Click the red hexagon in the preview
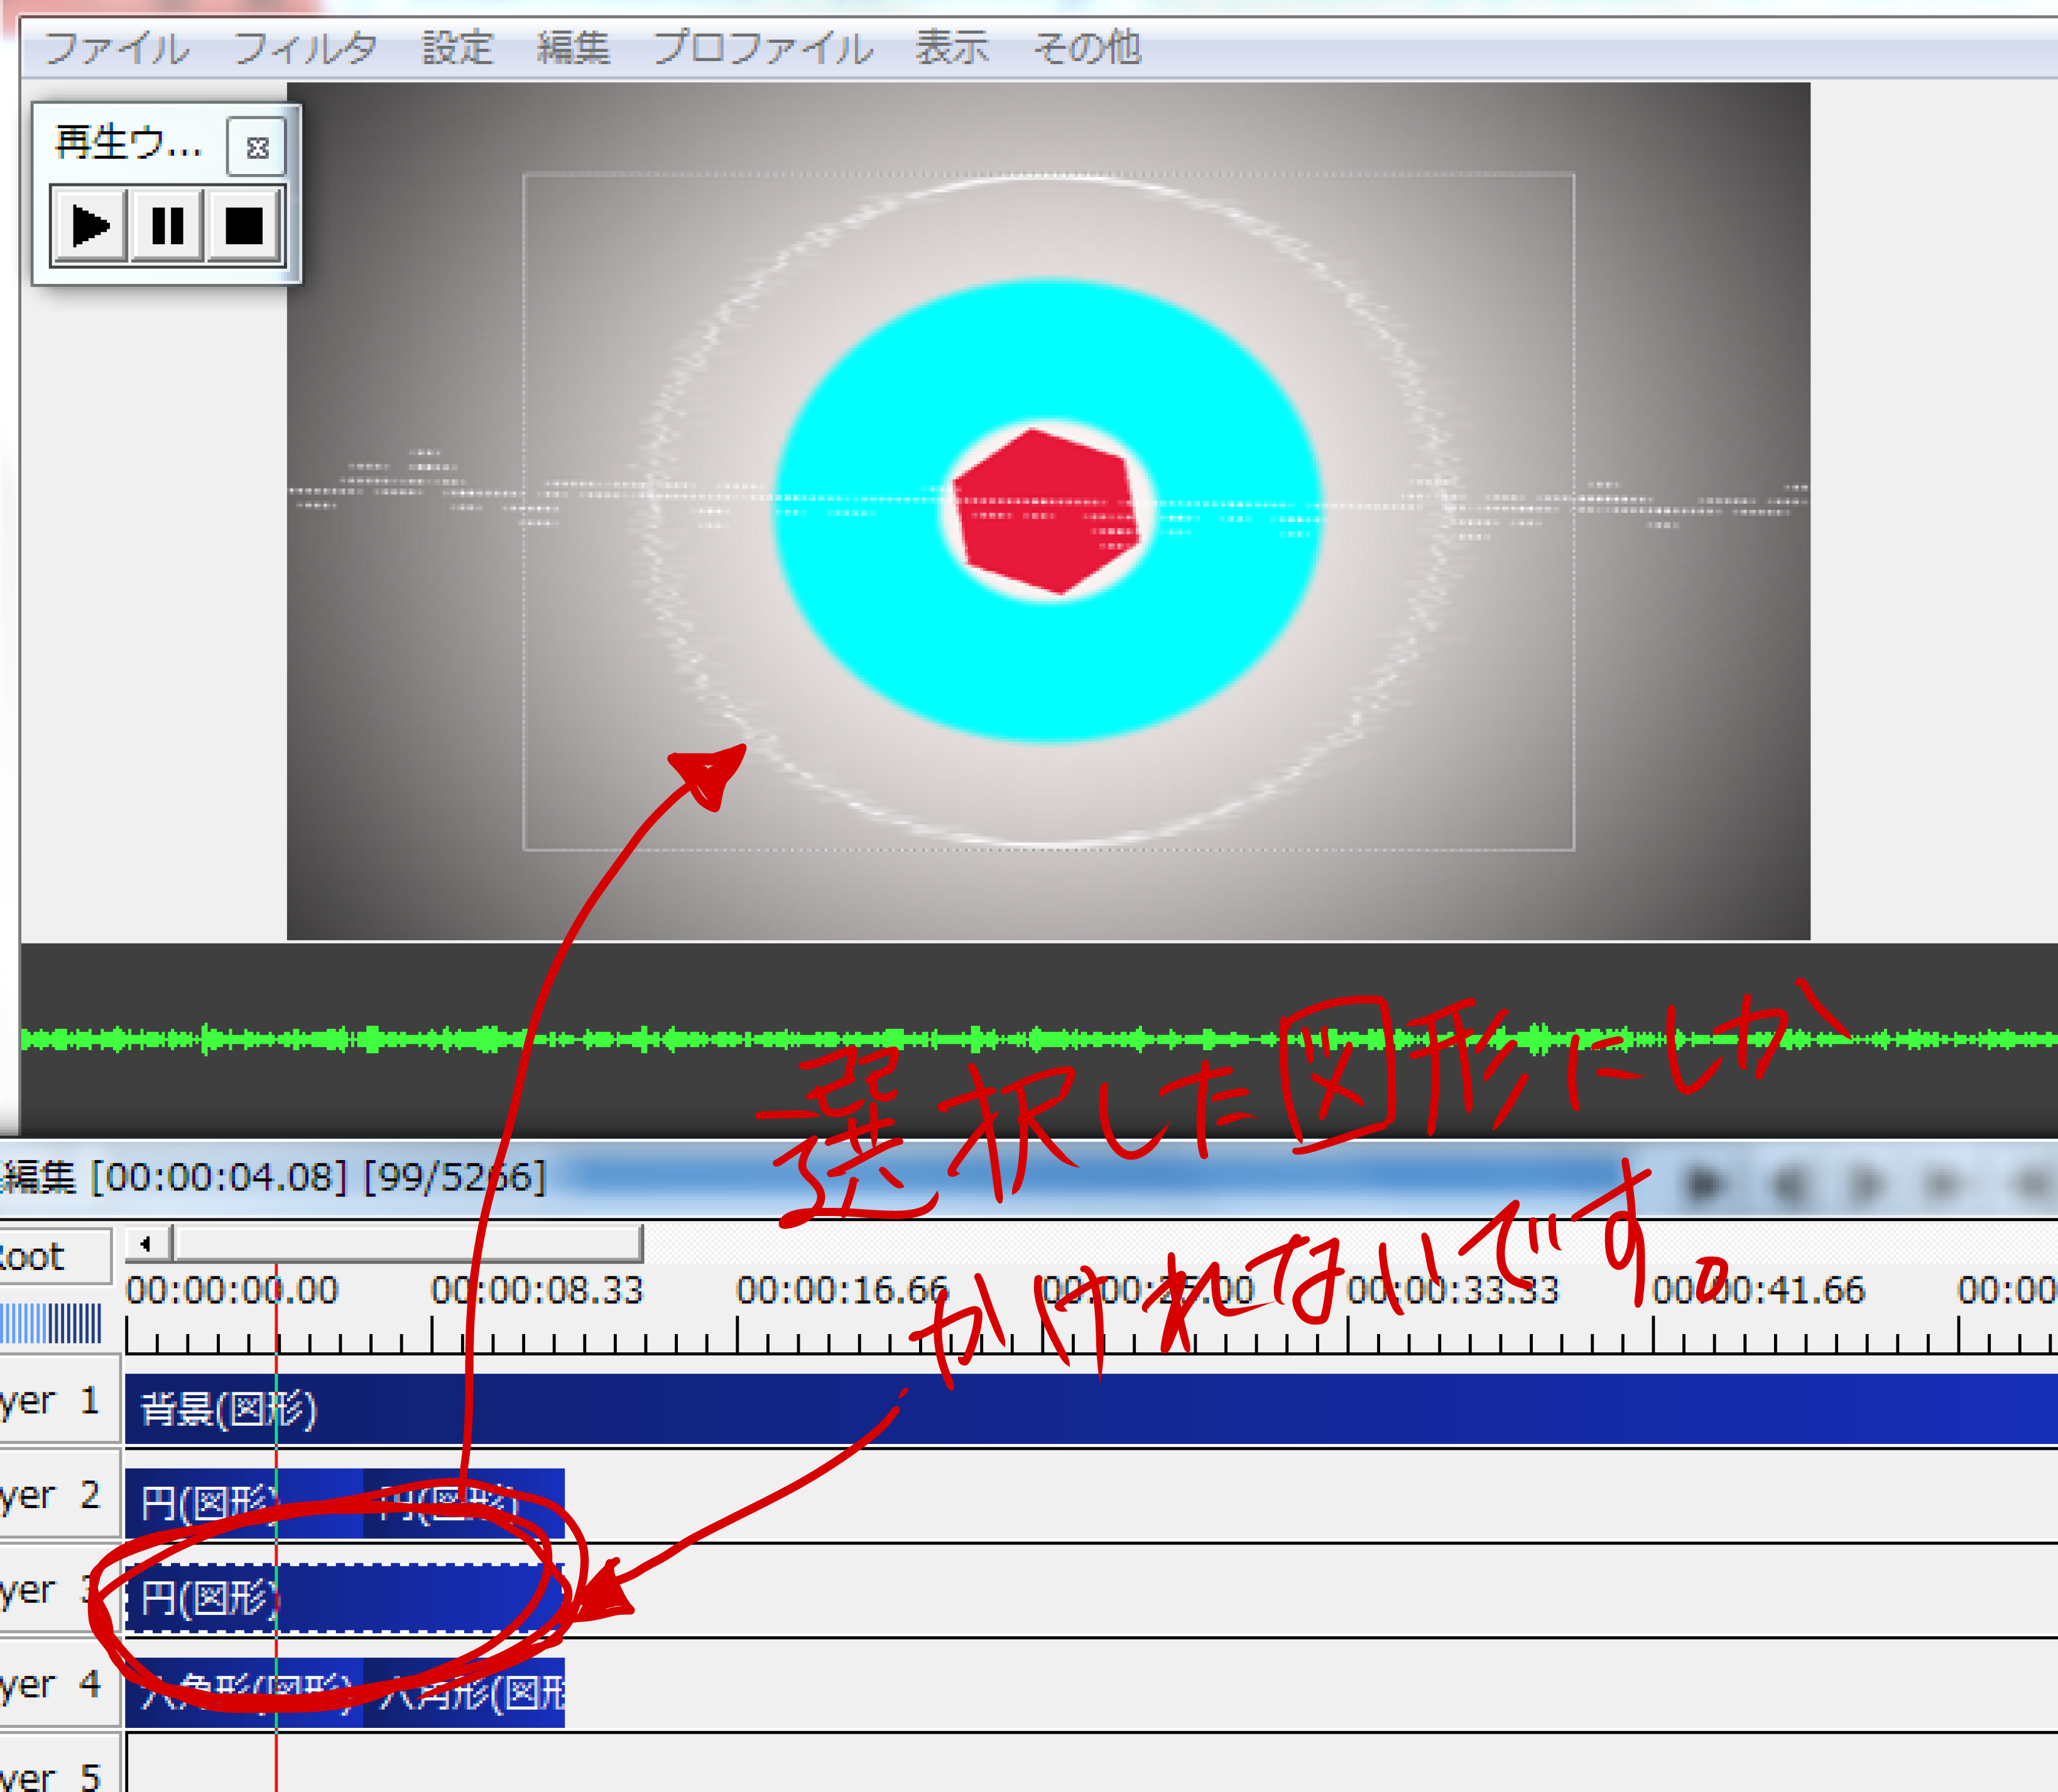This screenshot has height=1792, width=2058. pyautogui.click(x=1046, y=511)
